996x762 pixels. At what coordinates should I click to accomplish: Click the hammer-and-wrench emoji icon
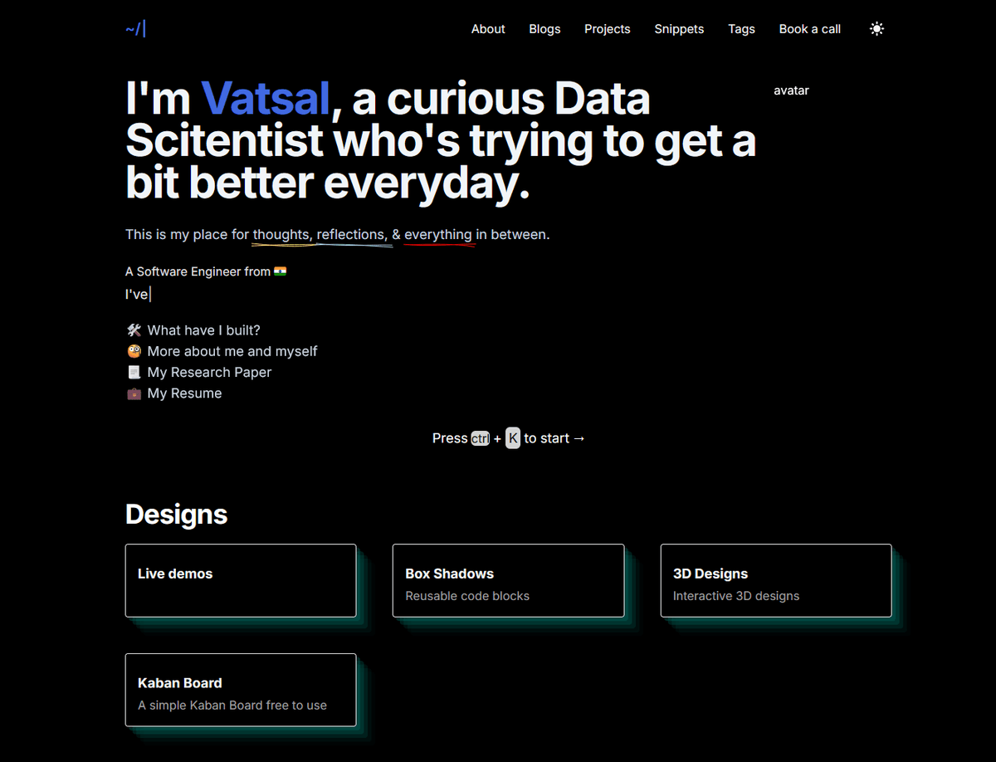pos(134,330)
